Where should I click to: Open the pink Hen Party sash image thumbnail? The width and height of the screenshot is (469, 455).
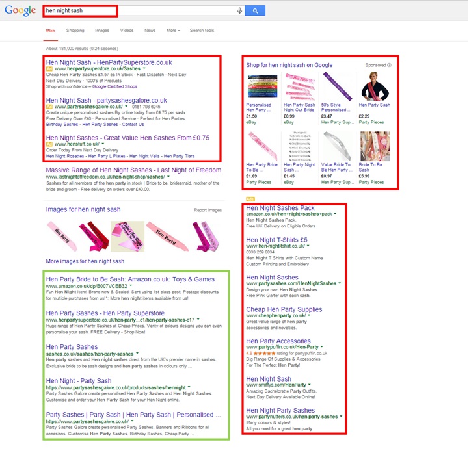(168, 236)
